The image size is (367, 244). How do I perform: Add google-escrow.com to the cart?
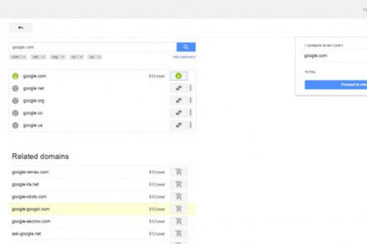click(179, 221)
